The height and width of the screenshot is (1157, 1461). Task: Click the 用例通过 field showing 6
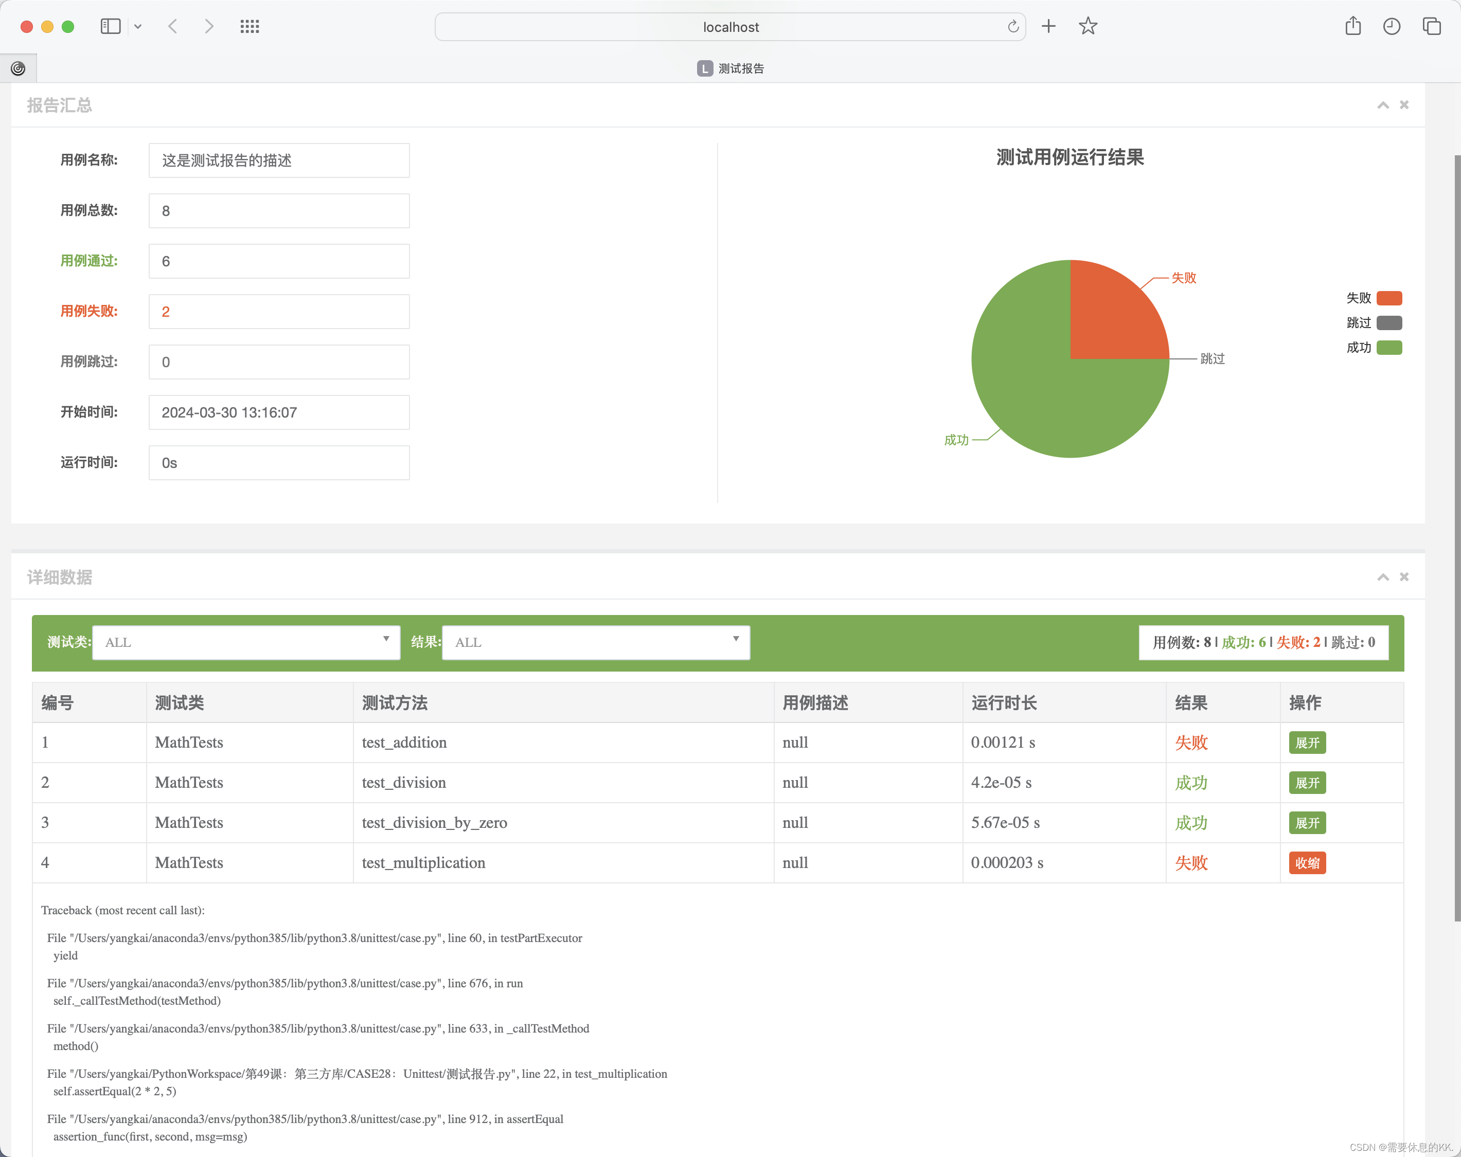pos(279,261)
